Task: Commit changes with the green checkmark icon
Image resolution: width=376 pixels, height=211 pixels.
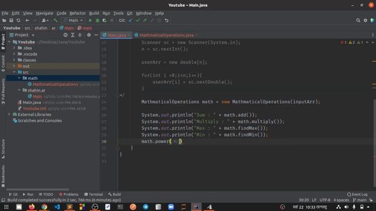Action: pos(137,21)
